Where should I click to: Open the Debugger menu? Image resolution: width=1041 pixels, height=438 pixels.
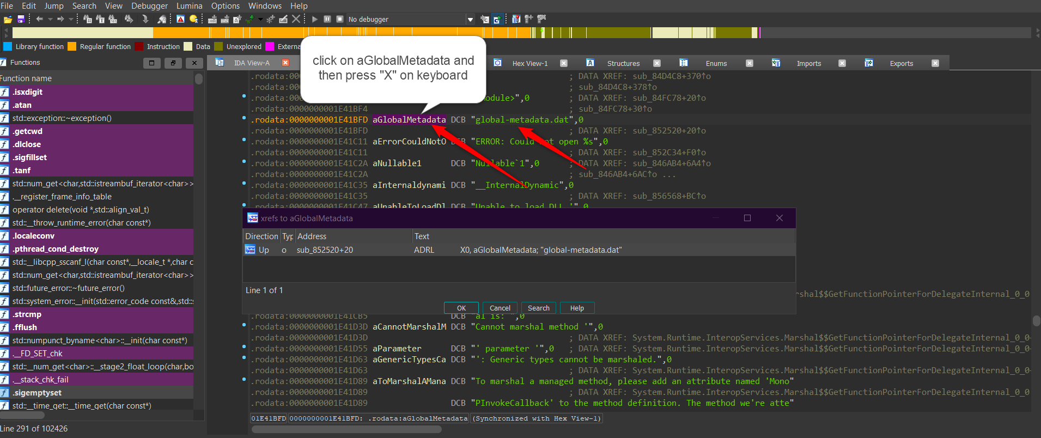pyautogui.click(x=149, y=5)
